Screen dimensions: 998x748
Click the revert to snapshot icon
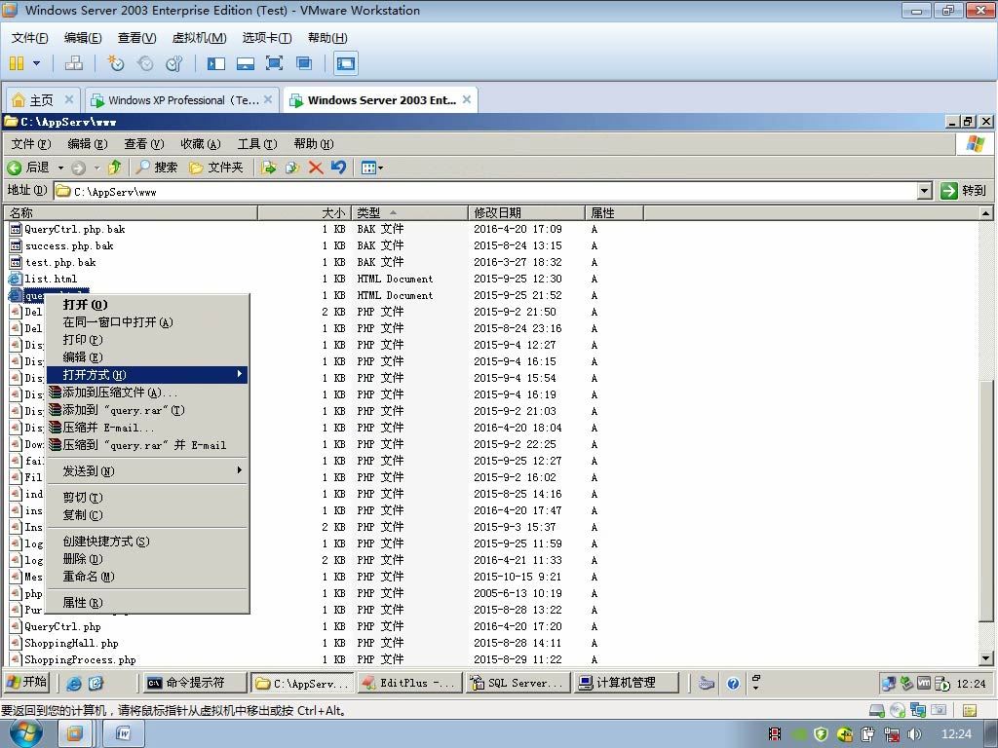click(145, 63)
